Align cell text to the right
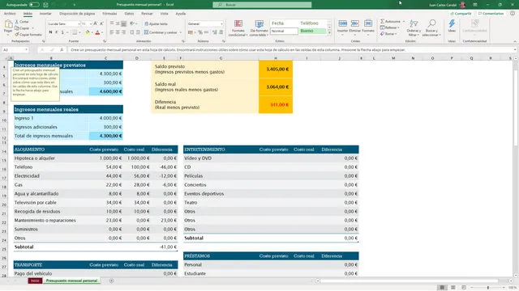The image size is (519, 291). click(x=123, y=32)
